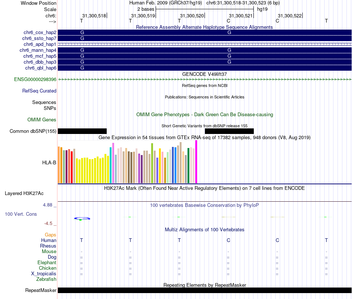Select chr6_mcf_hap5 haplotype label

(40, 56)
